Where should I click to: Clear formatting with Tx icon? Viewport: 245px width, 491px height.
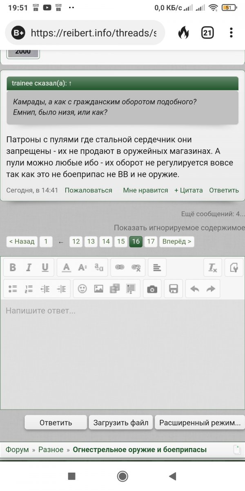point(213,268)
